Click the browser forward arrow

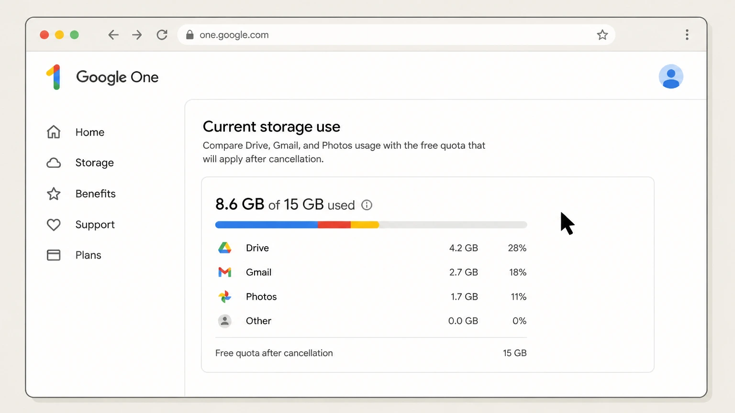pyautogui.click(x=137, y=35)
